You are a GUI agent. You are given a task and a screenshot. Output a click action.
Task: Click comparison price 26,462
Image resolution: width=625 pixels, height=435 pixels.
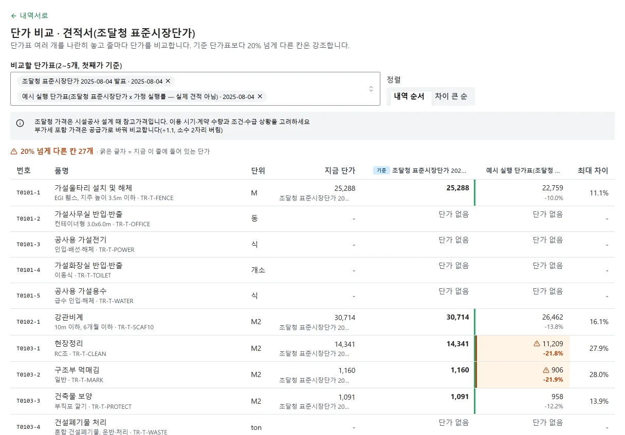pos(553,317)
